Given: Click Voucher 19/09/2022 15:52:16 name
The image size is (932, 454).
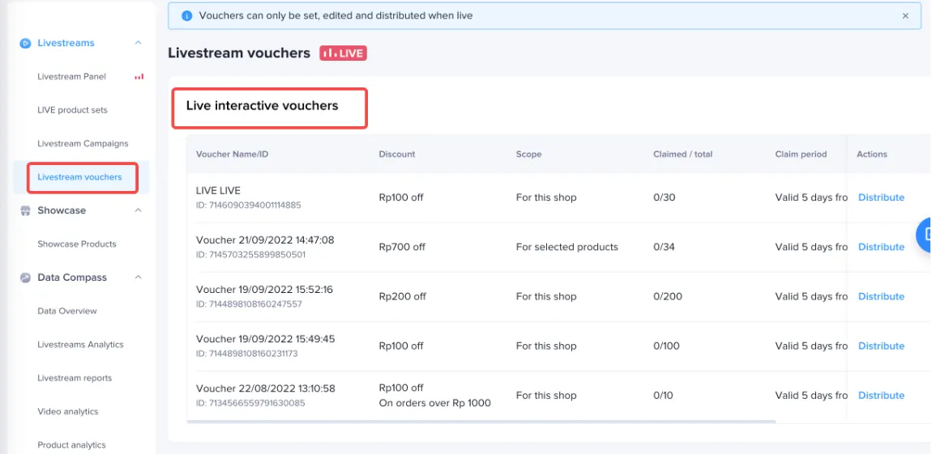Looking at the screenshot, I should pyautogui.click(x=264, y=290).
